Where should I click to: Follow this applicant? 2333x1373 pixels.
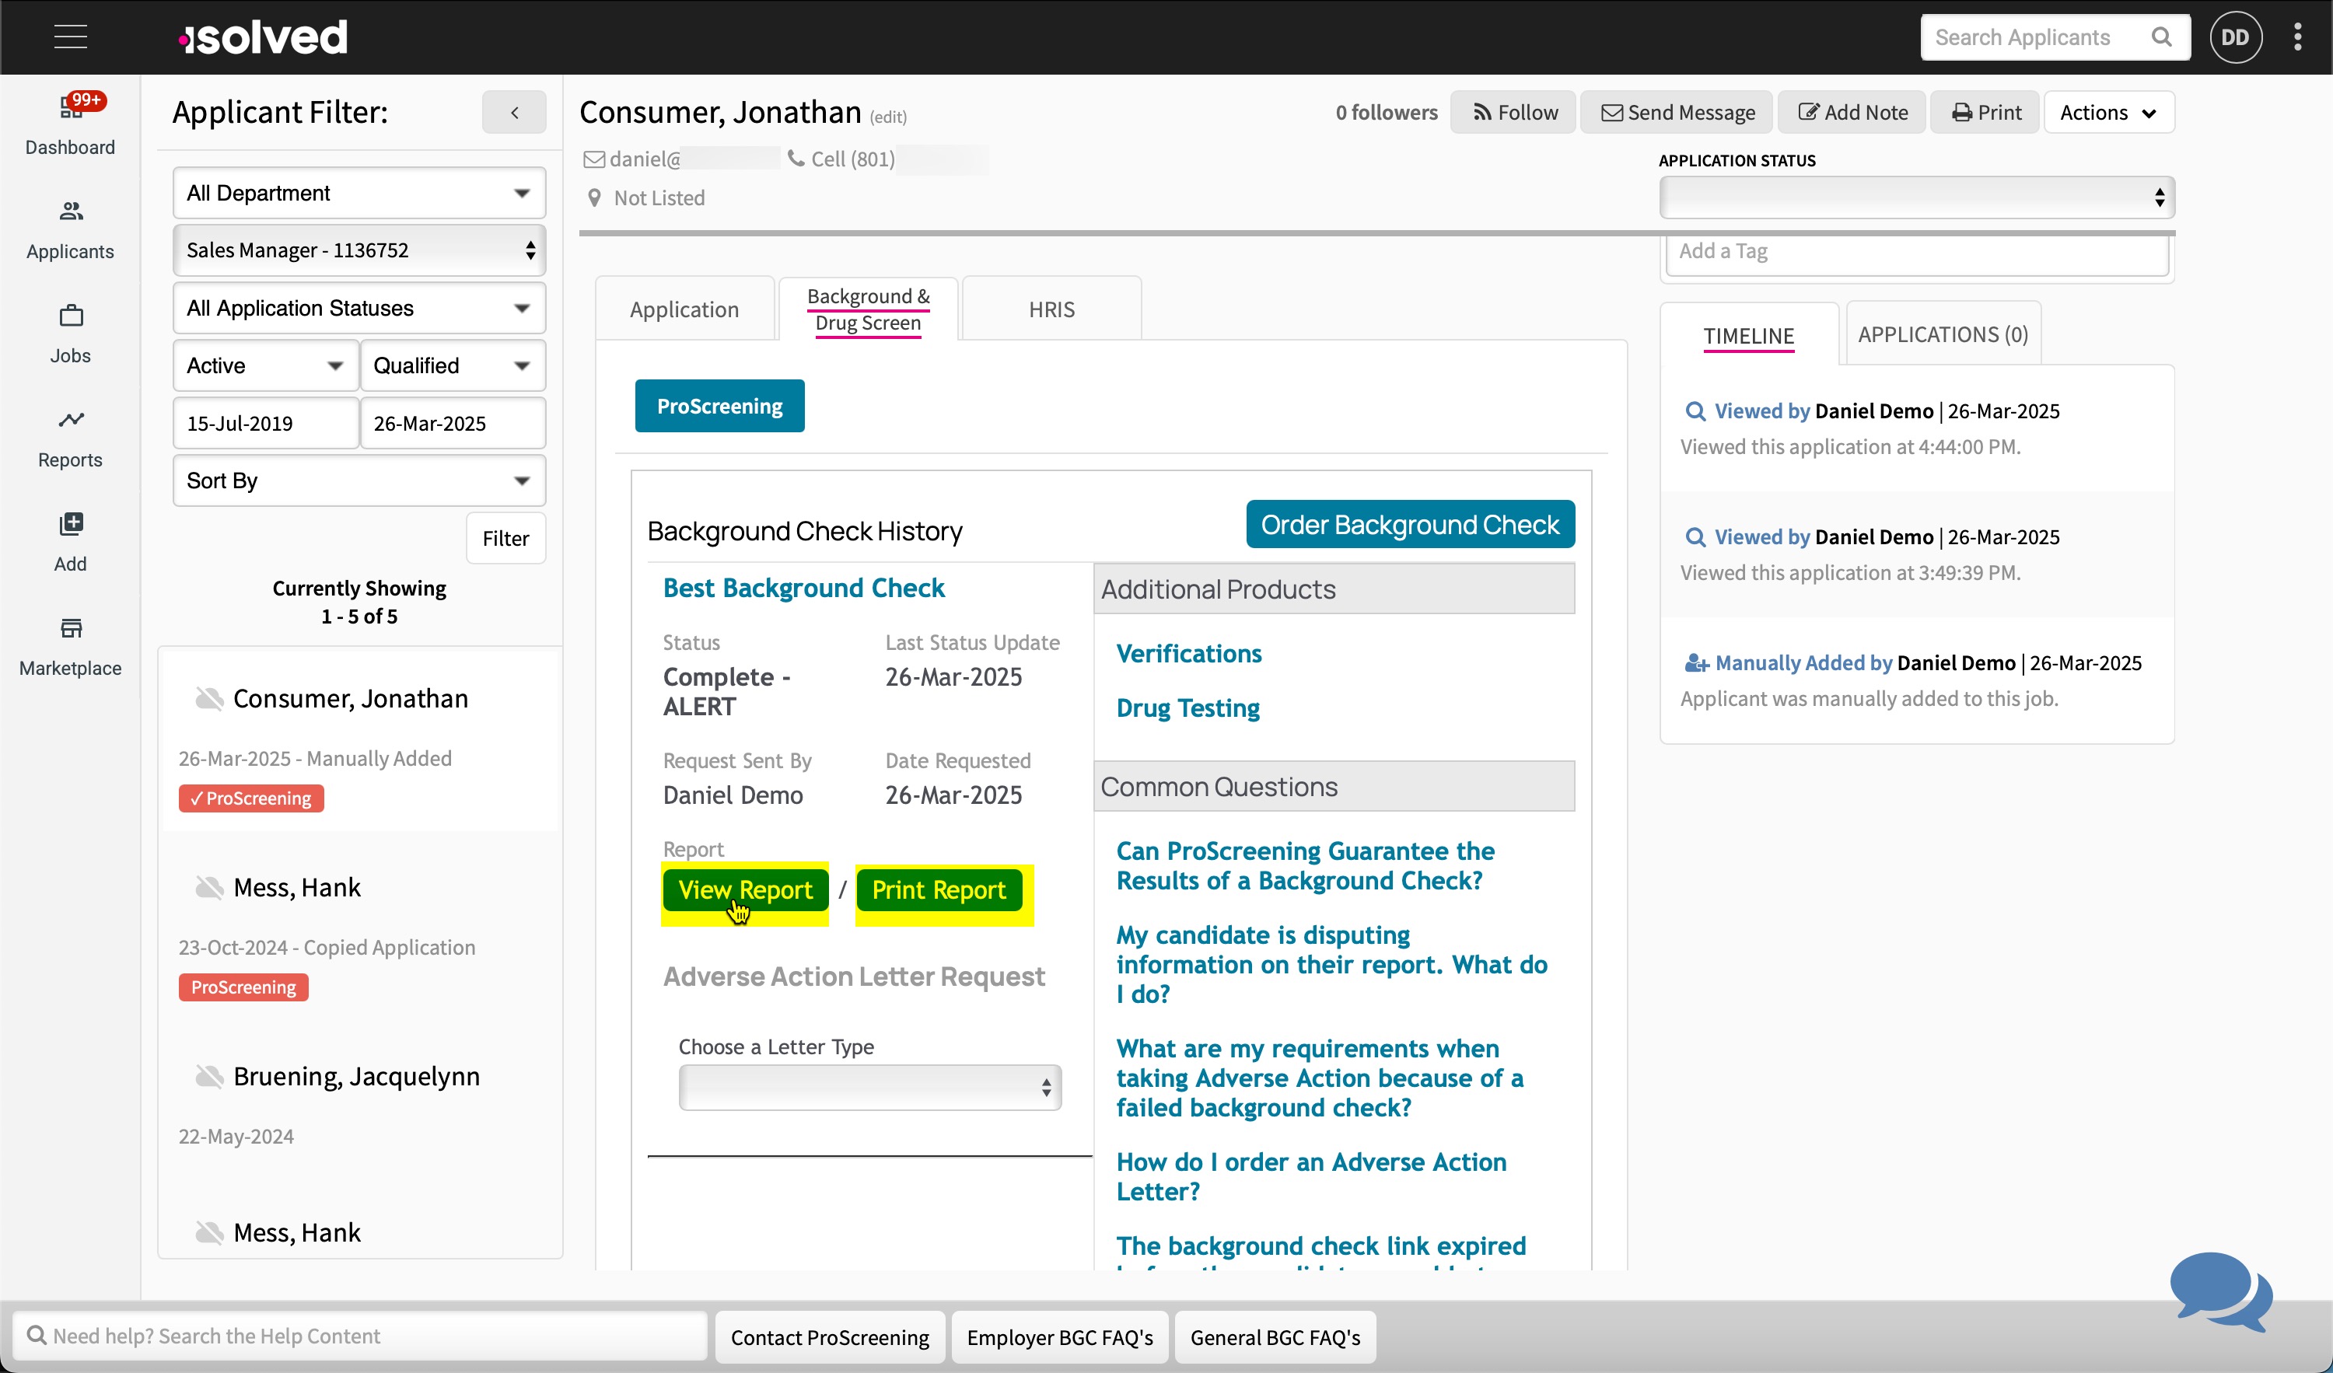[1513, 112]
